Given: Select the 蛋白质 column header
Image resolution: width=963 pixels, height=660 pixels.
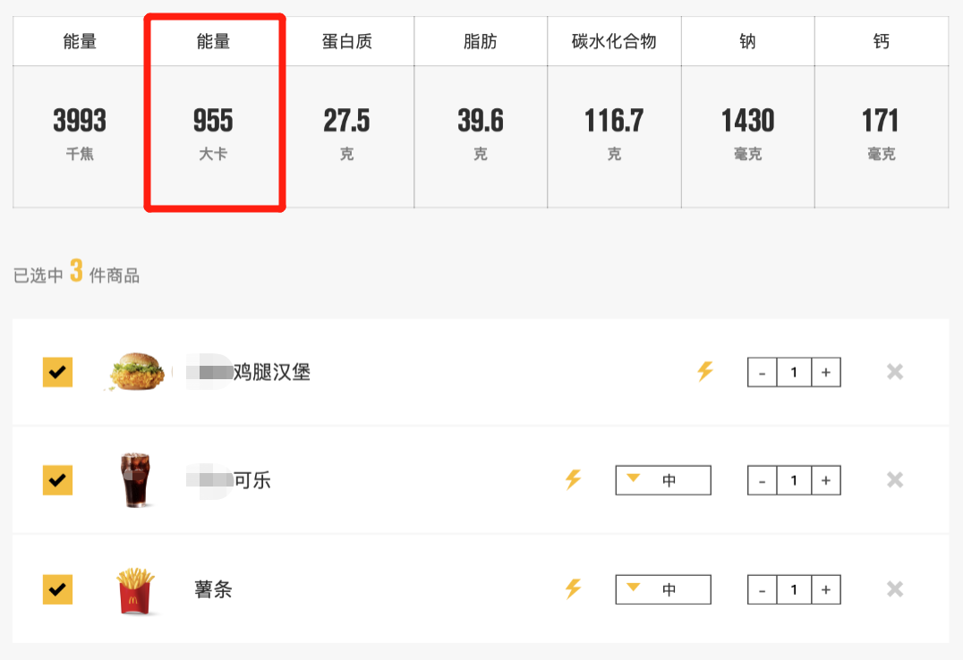Looking at the screenshot, I should coord(347,41).
